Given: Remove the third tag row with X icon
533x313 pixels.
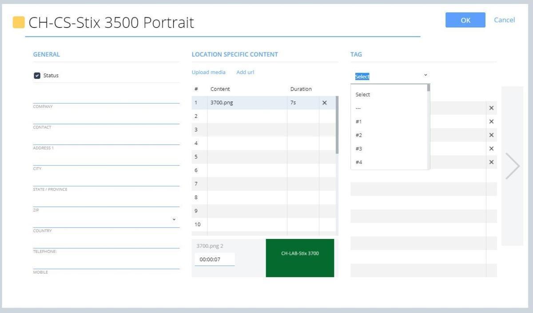Looking at the screenshot, I should point(491,135).
